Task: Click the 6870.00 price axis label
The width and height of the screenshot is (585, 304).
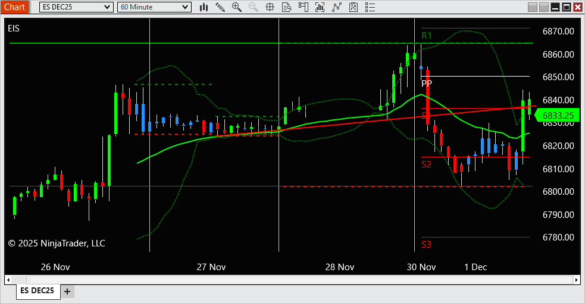Action: point(558,31)
